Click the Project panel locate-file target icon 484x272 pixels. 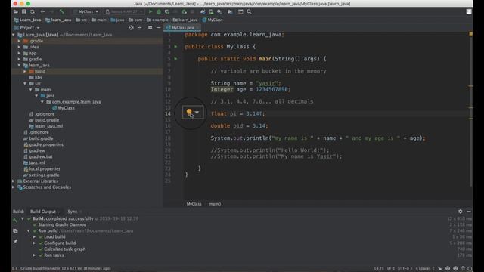click(x=131, y=28)
